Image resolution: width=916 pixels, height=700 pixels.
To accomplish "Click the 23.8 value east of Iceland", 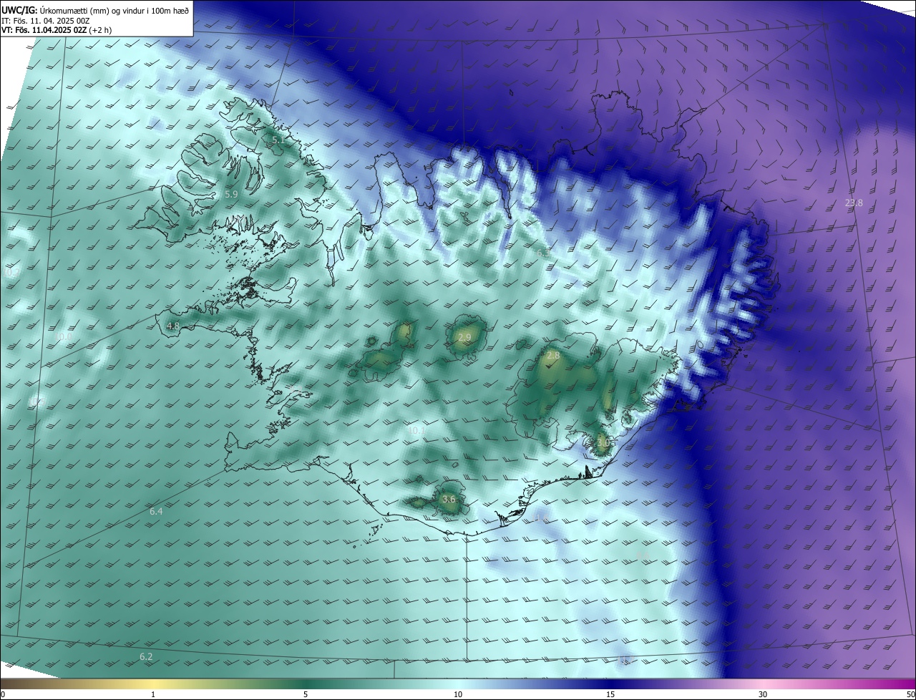I will (x=854, y=203).
